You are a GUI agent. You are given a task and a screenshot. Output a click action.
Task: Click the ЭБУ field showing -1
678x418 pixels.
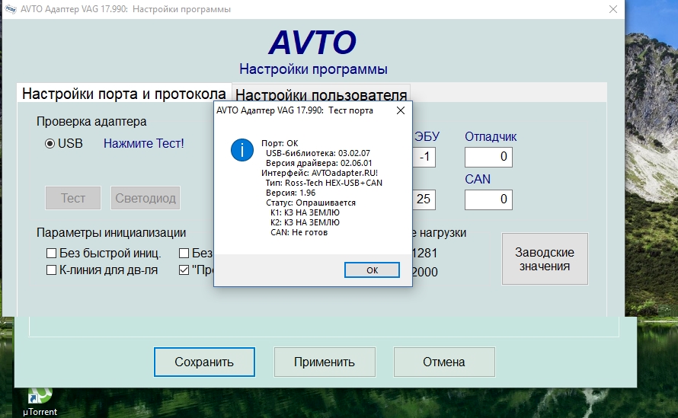[x=424, y=157]
